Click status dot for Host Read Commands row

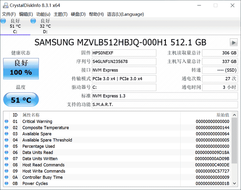tap(6, 165)
